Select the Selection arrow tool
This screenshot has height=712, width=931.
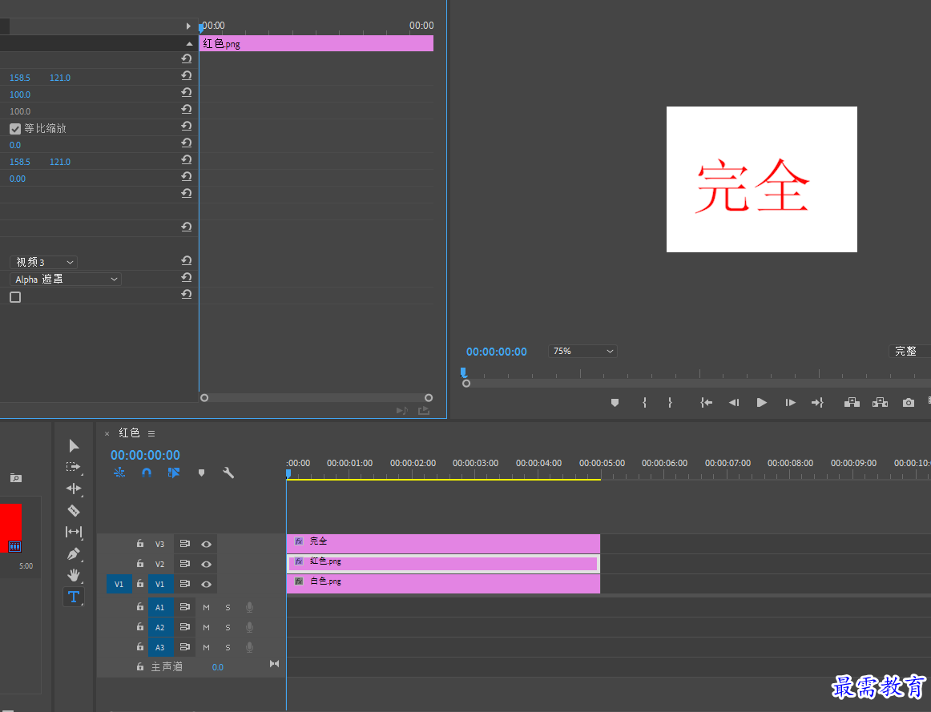coord(74,445)
